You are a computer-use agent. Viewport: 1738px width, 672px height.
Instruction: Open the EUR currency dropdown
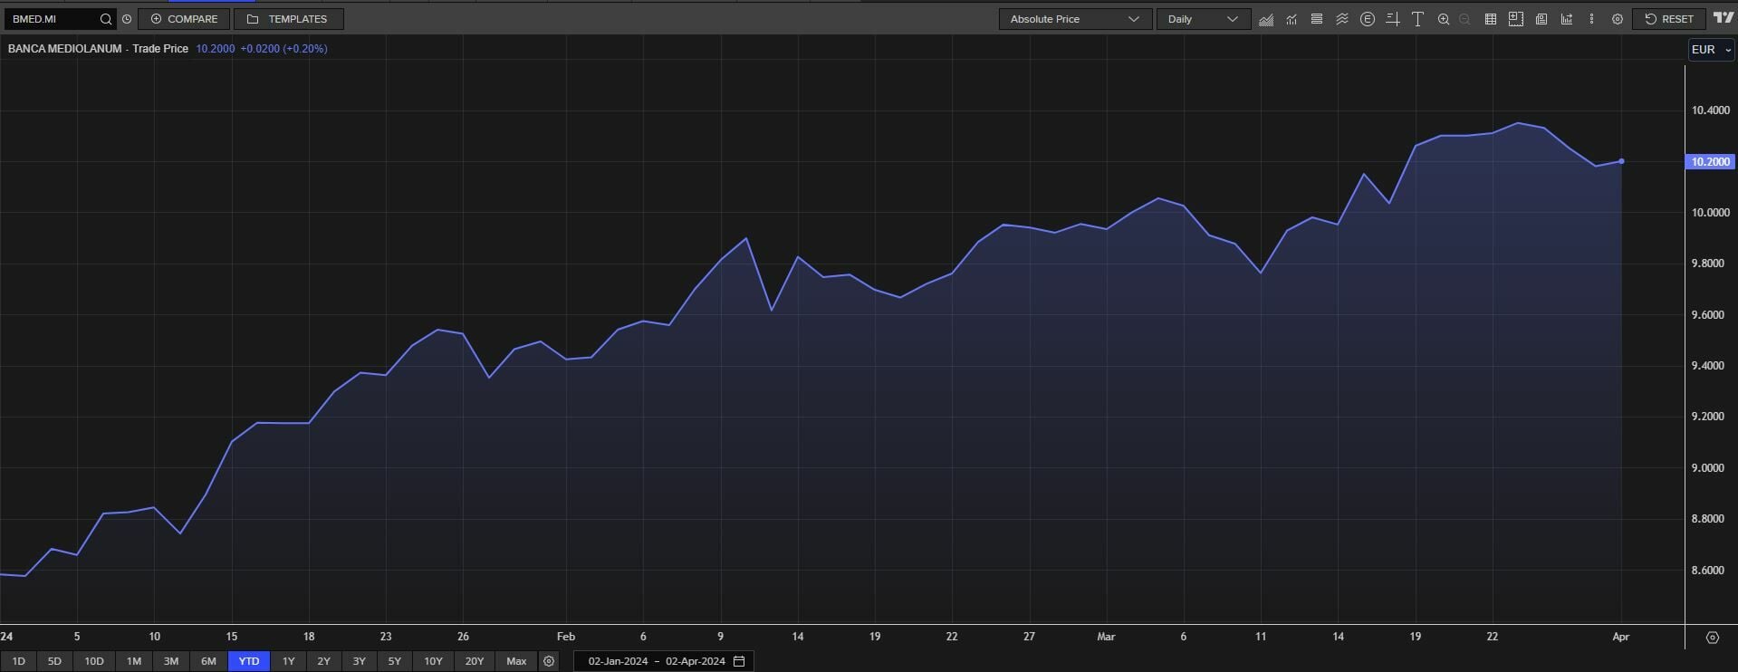[x=1711, y=50]
